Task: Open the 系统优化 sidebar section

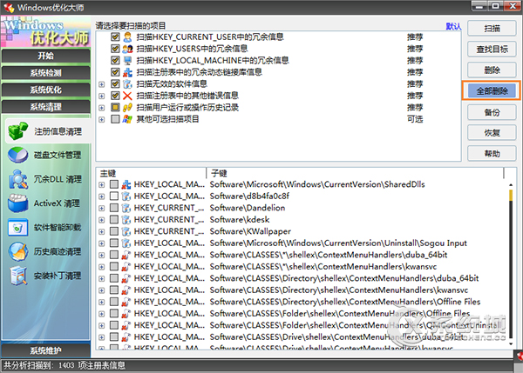Action: [x=45, y=90]
